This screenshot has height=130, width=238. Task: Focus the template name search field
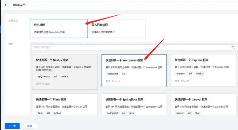pos(134,47)
